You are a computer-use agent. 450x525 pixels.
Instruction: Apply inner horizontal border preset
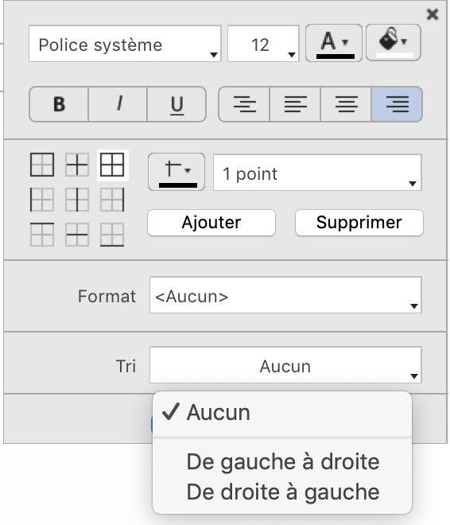click(x=77, y=235)
